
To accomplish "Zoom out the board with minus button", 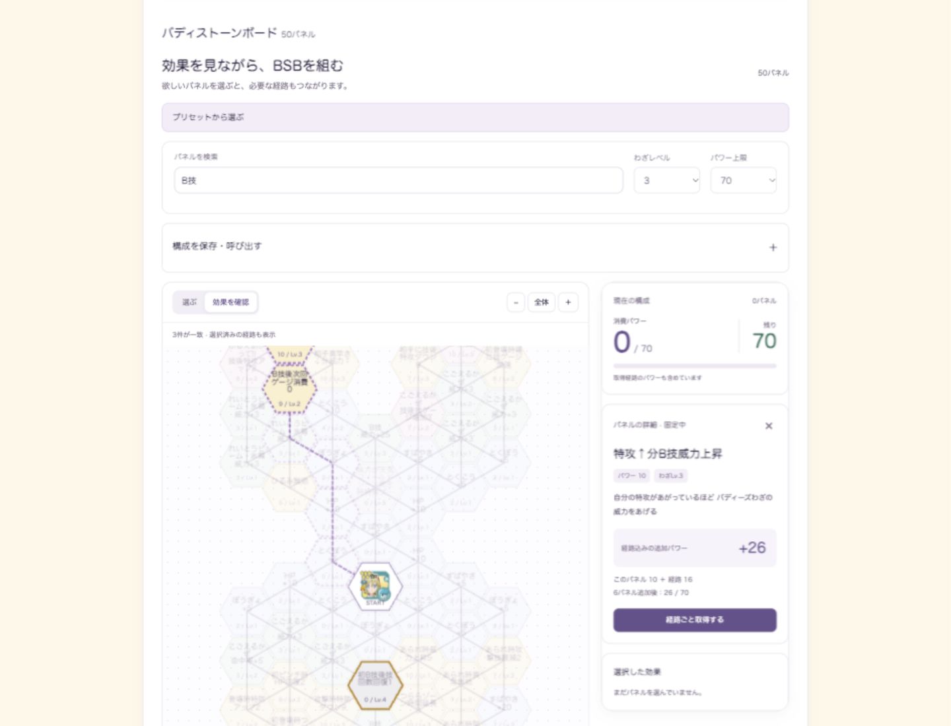I will coord(516,302).
